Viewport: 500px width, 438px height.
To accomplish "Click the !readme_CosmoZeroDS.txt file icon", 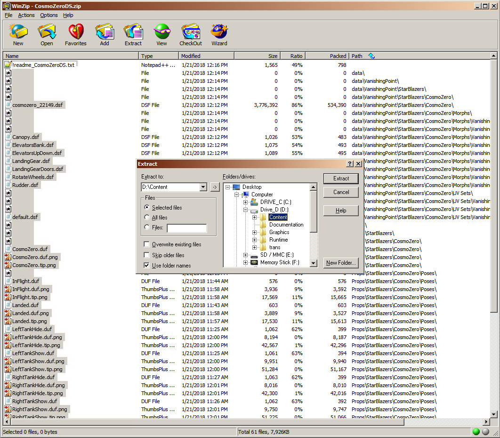I will 8,65.
